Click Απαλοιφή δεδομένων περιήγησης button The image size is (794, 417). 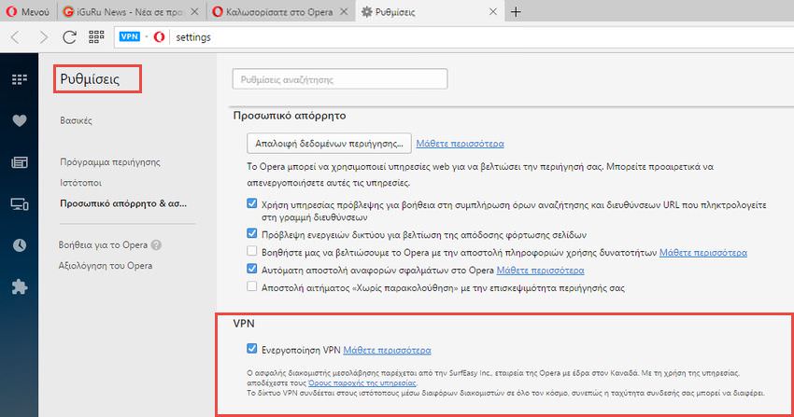point(329,144)
